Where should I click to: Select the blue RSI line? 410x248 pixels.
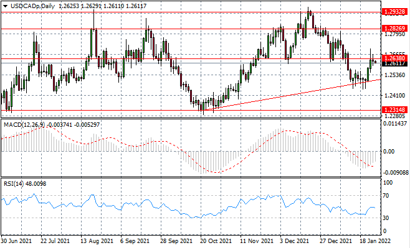coord(188,206)
